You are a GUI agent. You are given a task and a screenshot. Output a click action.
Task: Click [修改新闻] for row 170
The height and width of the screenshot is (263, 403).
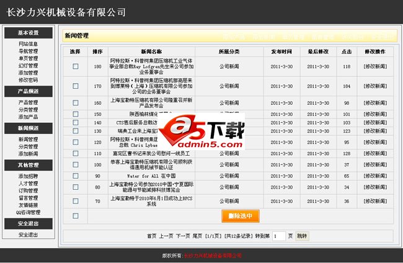375,86
